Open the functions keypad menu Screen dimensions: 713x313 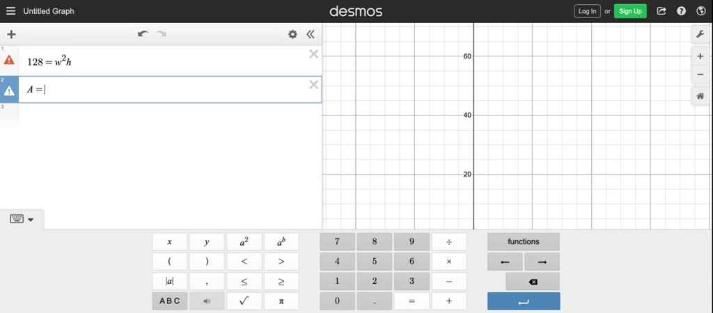523,242
